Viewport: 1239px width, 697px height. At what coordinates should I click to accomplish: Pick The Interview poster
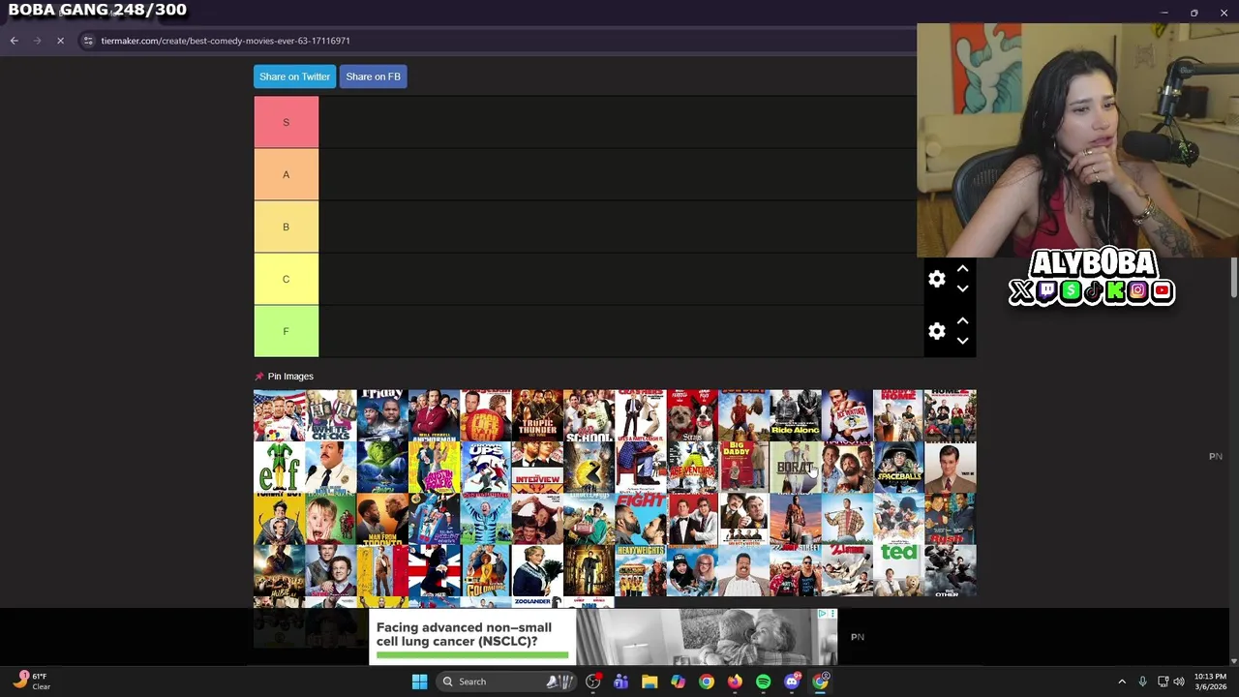(537, 467)
